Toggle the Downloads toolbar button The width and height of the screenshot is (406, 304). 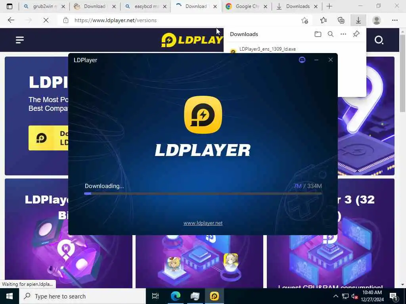tap(358, 20)
